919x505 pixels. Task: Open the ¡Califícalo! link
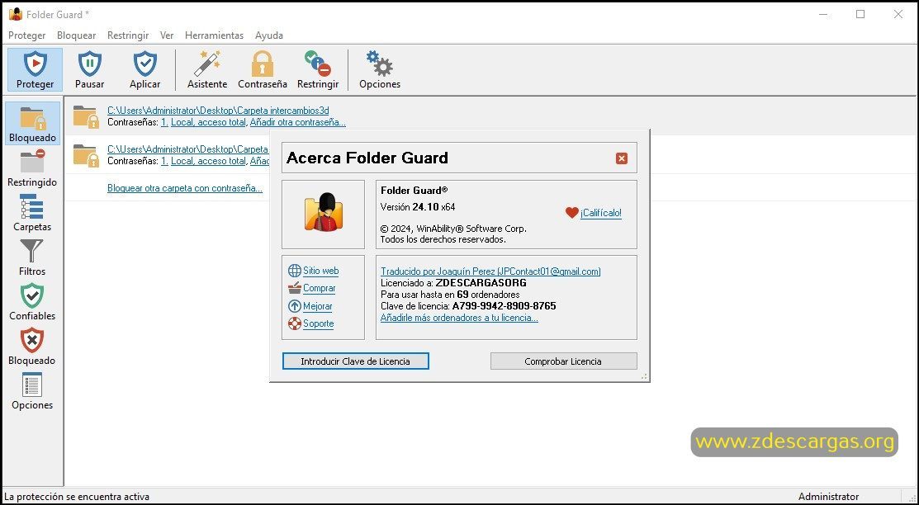(x=601, y=213)
